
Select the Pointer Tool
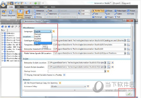[x=98, y=11]
